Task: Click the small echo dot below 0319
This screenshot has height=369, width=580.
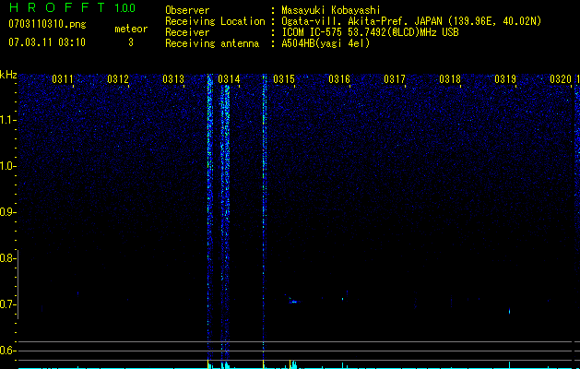Action: pyautogui.click(x=509, y=311)
